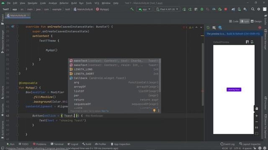Click the Run app rerun icon
Viewport: 268px width, 150px height.
pyautogui.click(x=184, y=9)
